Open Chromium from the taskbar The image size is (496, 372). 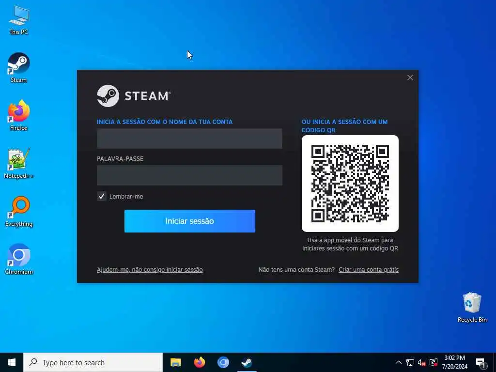coord(223,362)
